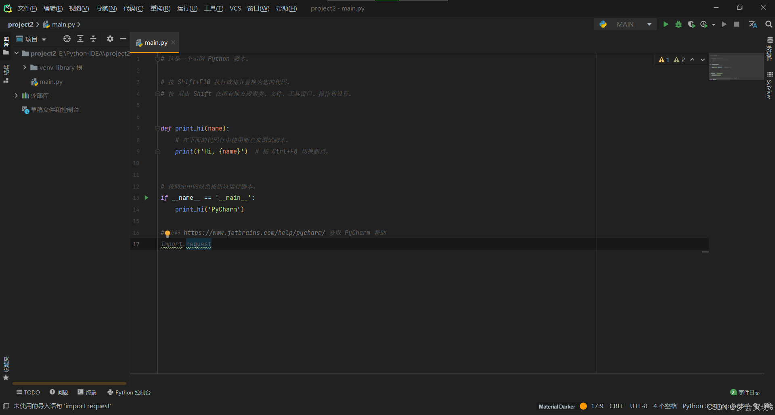Click the green Run button in toolbar
The height and width of the screenshot is (415, 775).
pos(666,25)
